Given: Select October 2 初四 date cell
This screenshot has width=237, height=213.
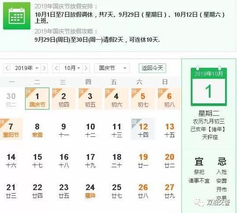Looking at the screenshot, I should point(63,99).
